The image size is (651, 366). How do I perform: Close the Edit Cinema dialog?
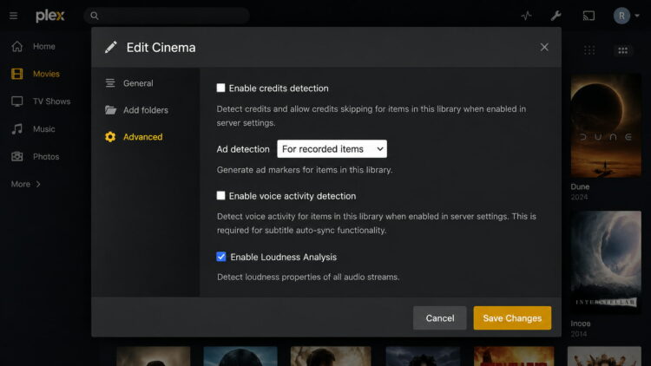[544, 48]
